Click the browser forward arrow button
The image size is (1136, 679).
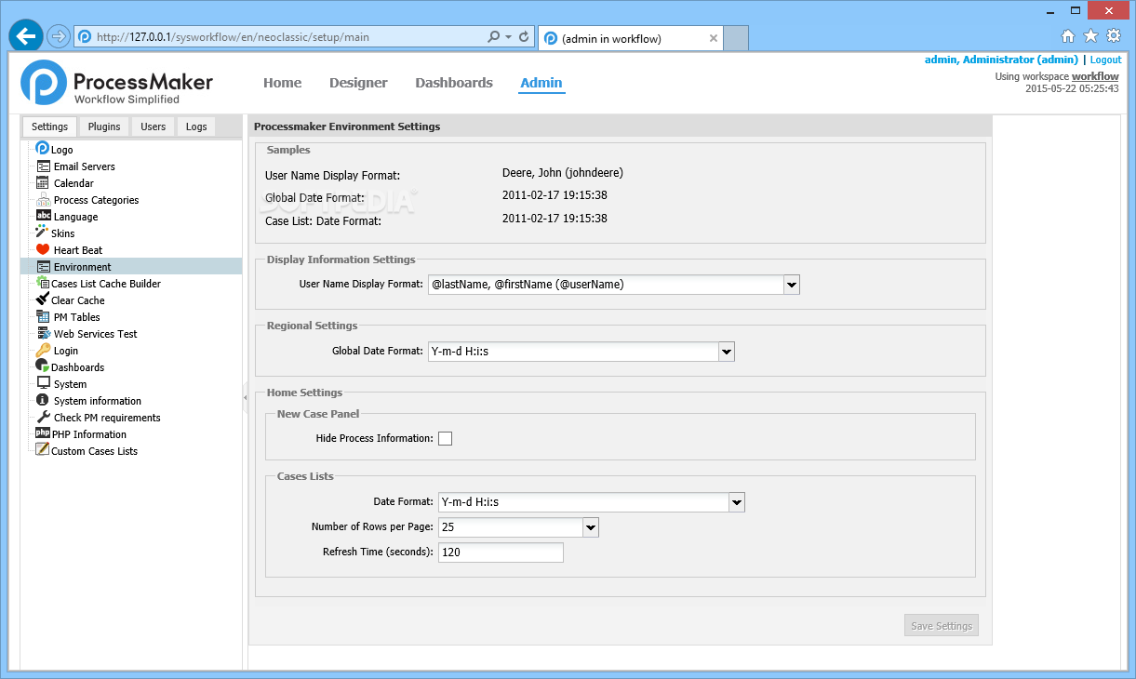(59, 37)
